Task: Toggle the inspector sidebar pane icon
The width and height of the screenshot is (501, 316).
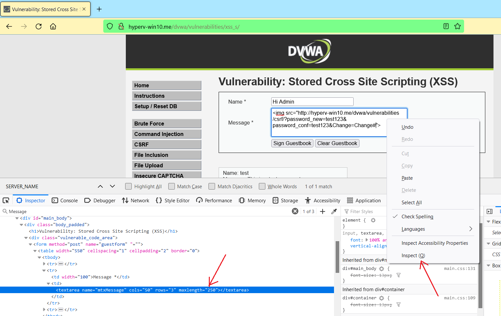Action: (x=490, y=211)
